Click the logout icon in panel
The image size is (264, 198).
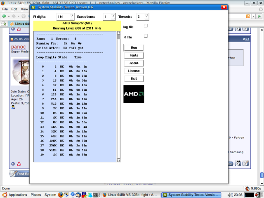pos(257,195)
